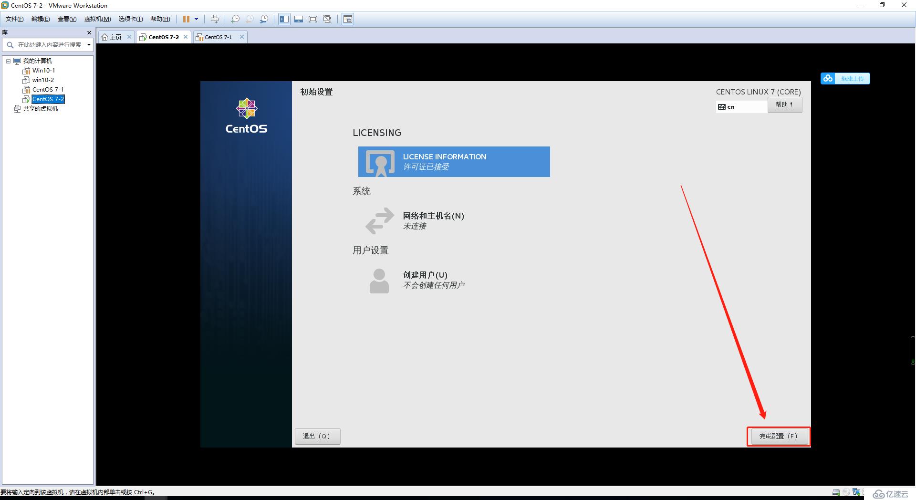The height and width of the screenshot is (500, 916).
Task: Click the user silhouette icon
Action: (379, 281)
